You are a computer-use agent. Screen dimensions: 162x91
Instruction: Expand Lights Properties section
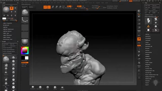coord(7,23)
